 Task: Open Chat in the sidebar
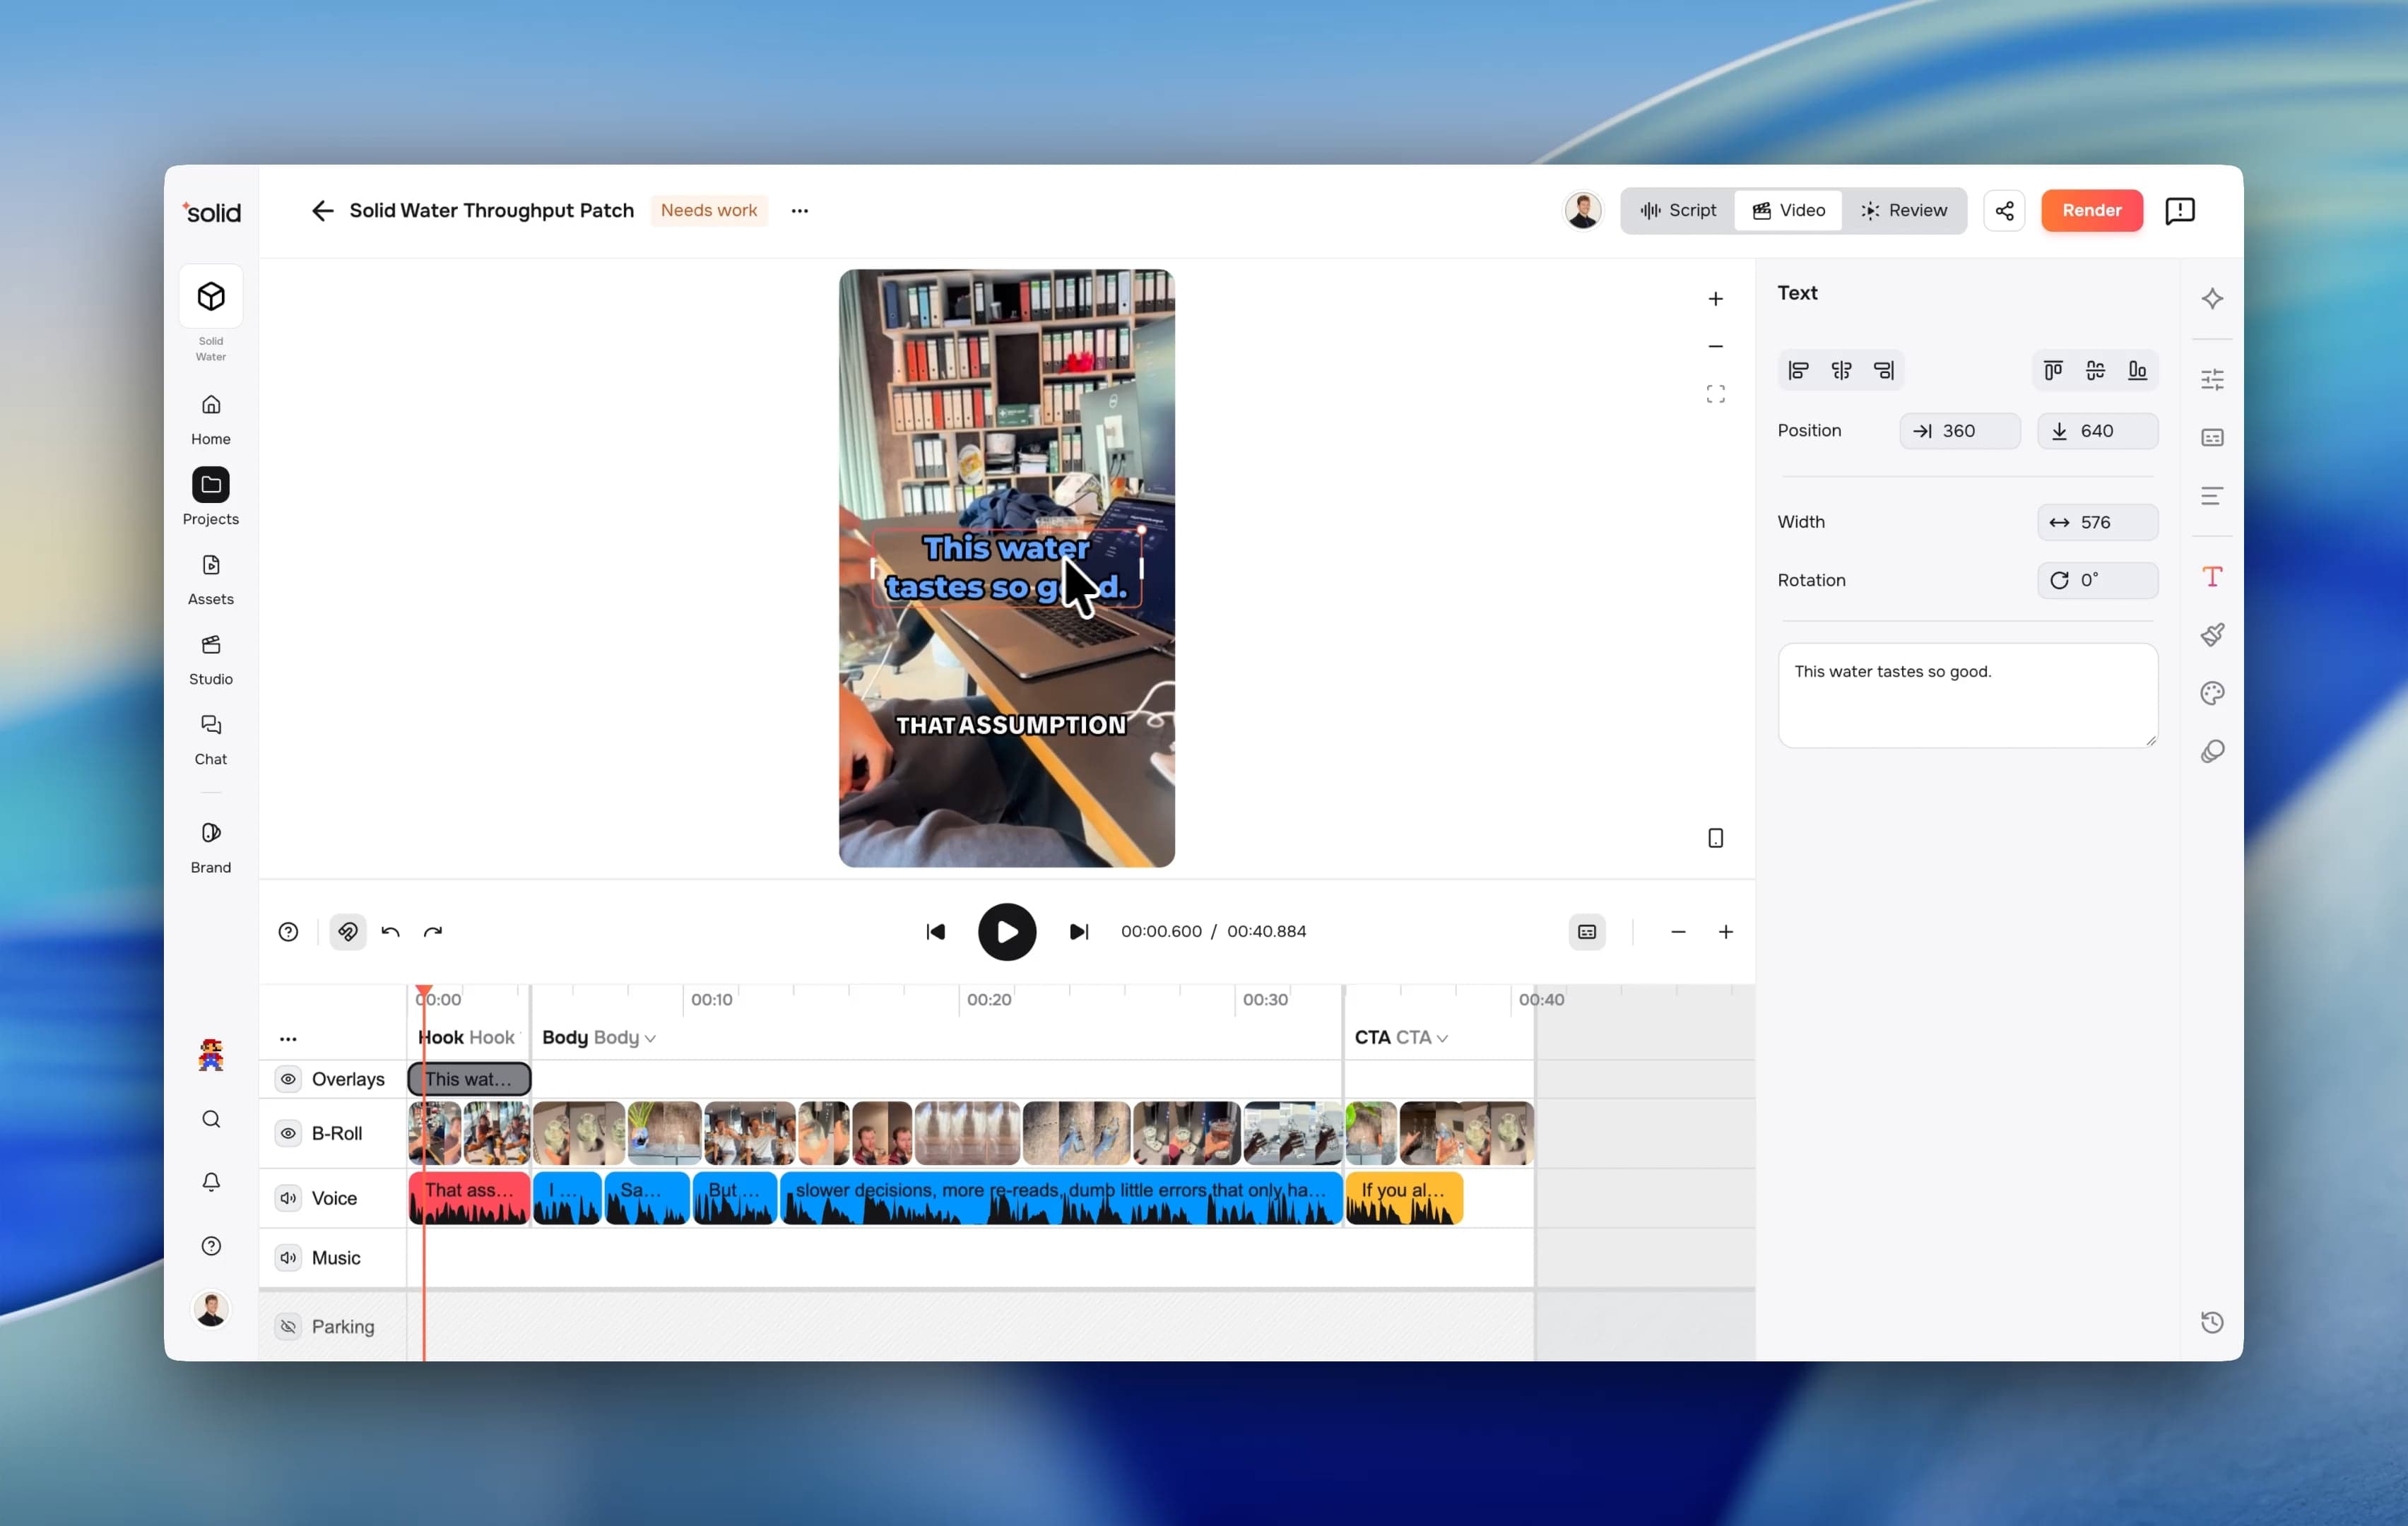click(211, 739)
